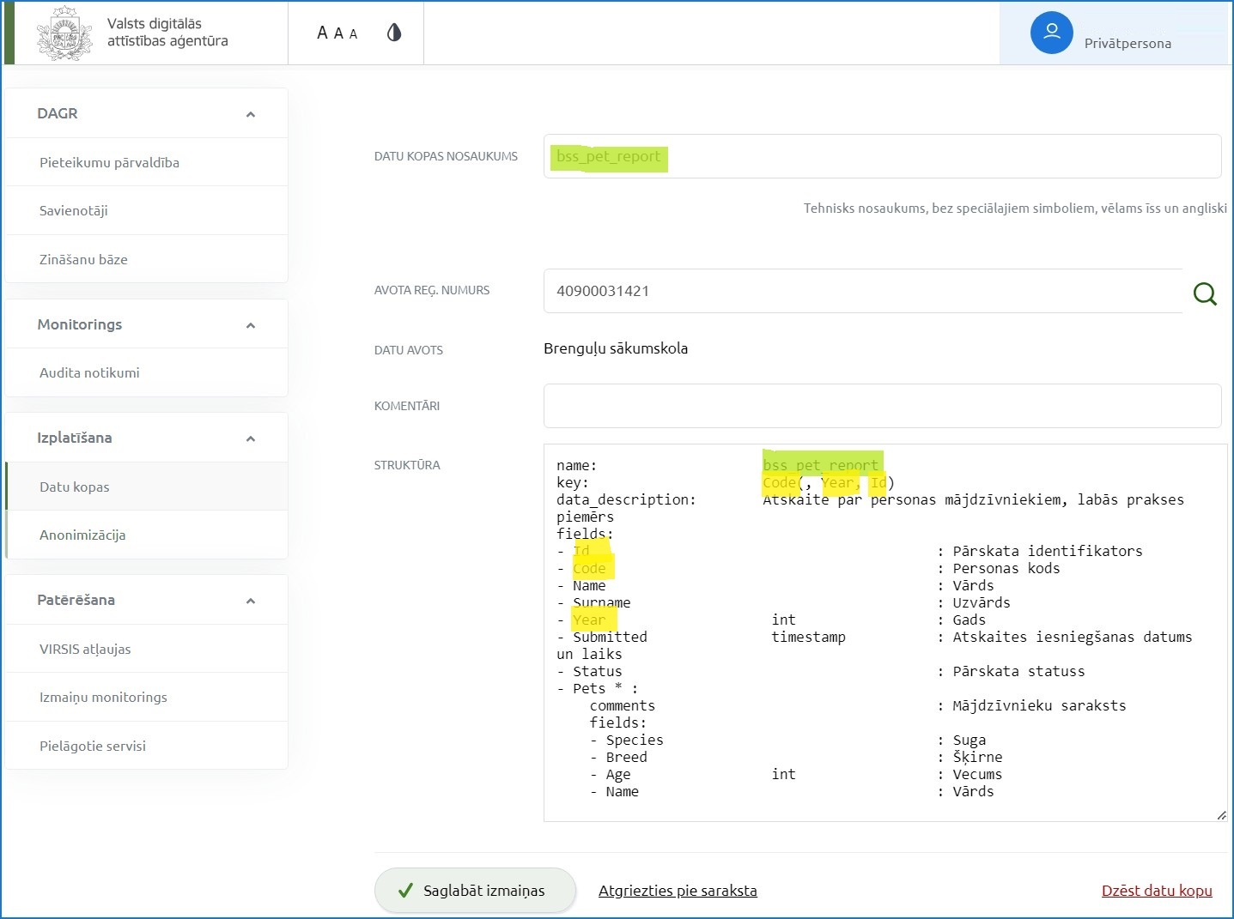Select the largest font size A
The height and width of the screenshot is (919, 1234).
coord(323,33)
